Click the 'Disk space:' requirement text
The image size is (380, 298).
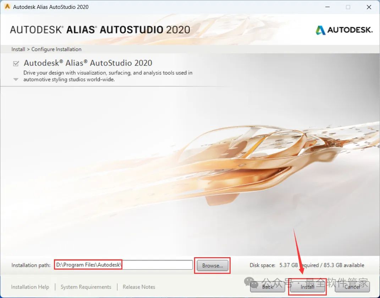[307, 265]
